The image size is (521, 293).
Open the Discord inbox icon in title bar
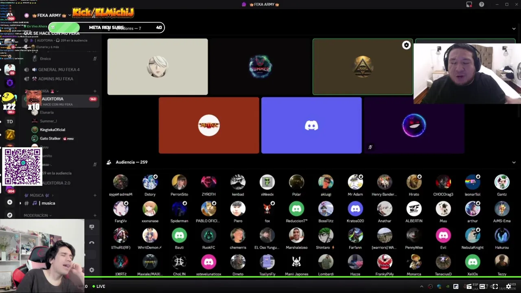pyautogui.click(x=469, y=4)
